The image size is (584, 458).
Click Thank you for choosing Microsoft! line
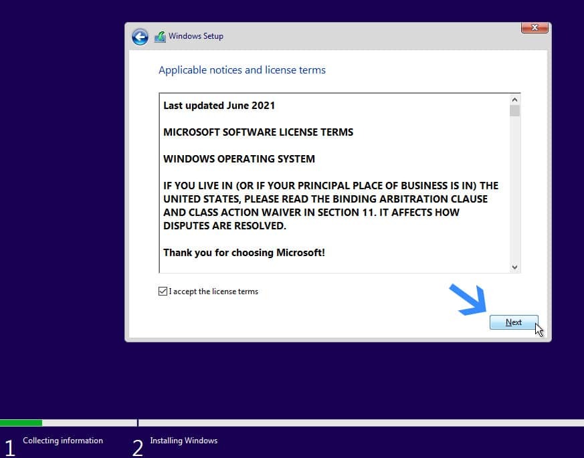point(244,253)
